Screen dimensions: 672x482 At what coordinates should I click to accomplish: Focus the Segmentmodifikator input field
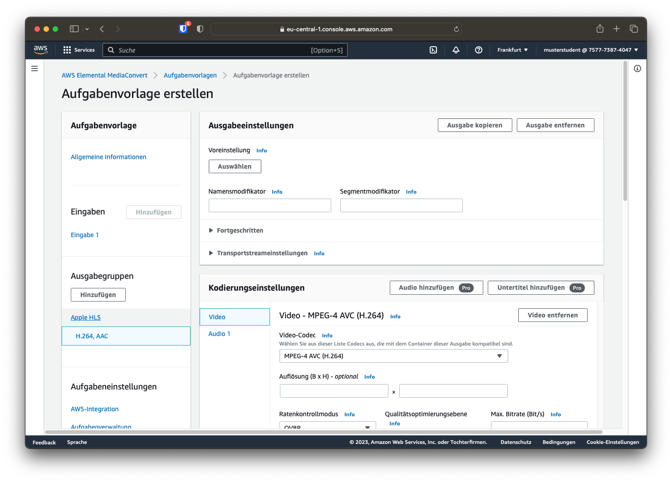point(402,205)
